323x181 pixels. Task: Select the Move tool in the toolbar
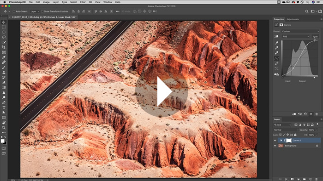point(4,22)
